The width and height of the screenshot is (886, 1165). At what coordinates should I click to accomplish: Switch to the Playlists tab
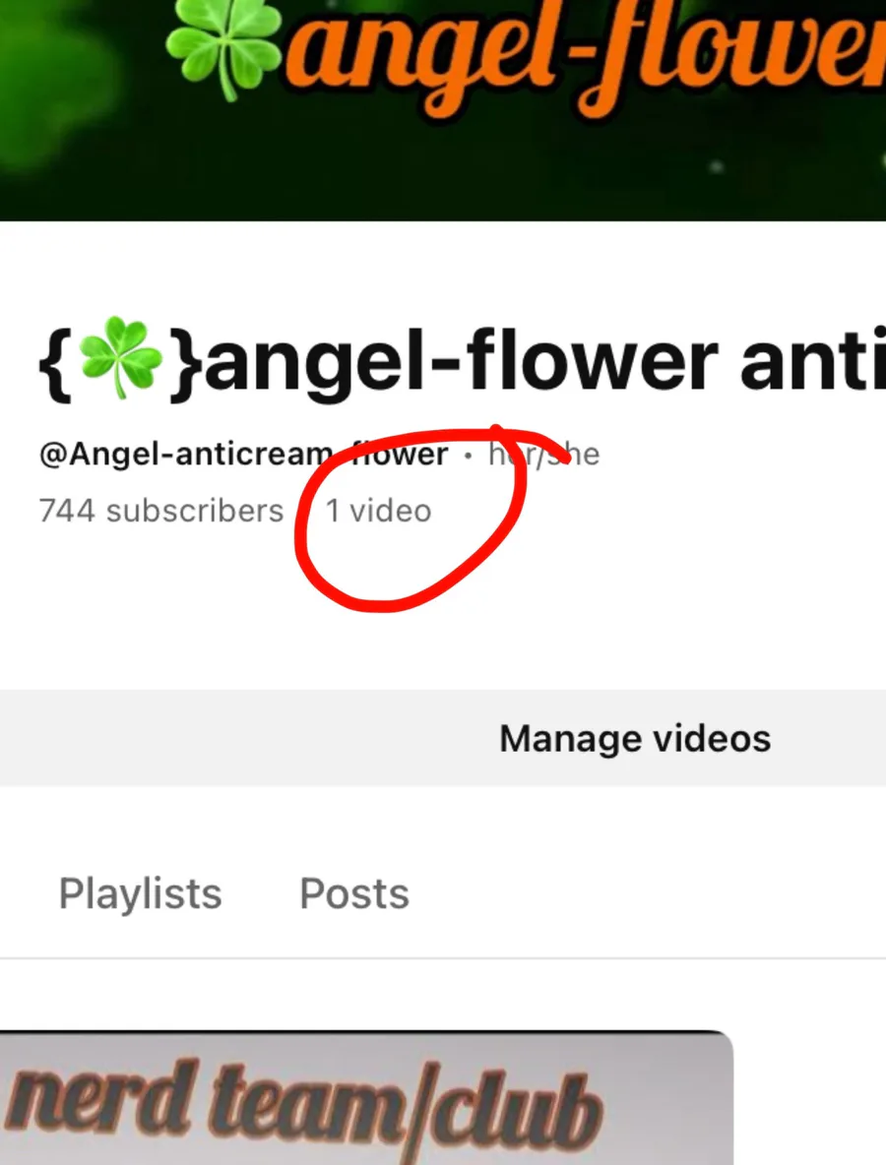[141, 893]
